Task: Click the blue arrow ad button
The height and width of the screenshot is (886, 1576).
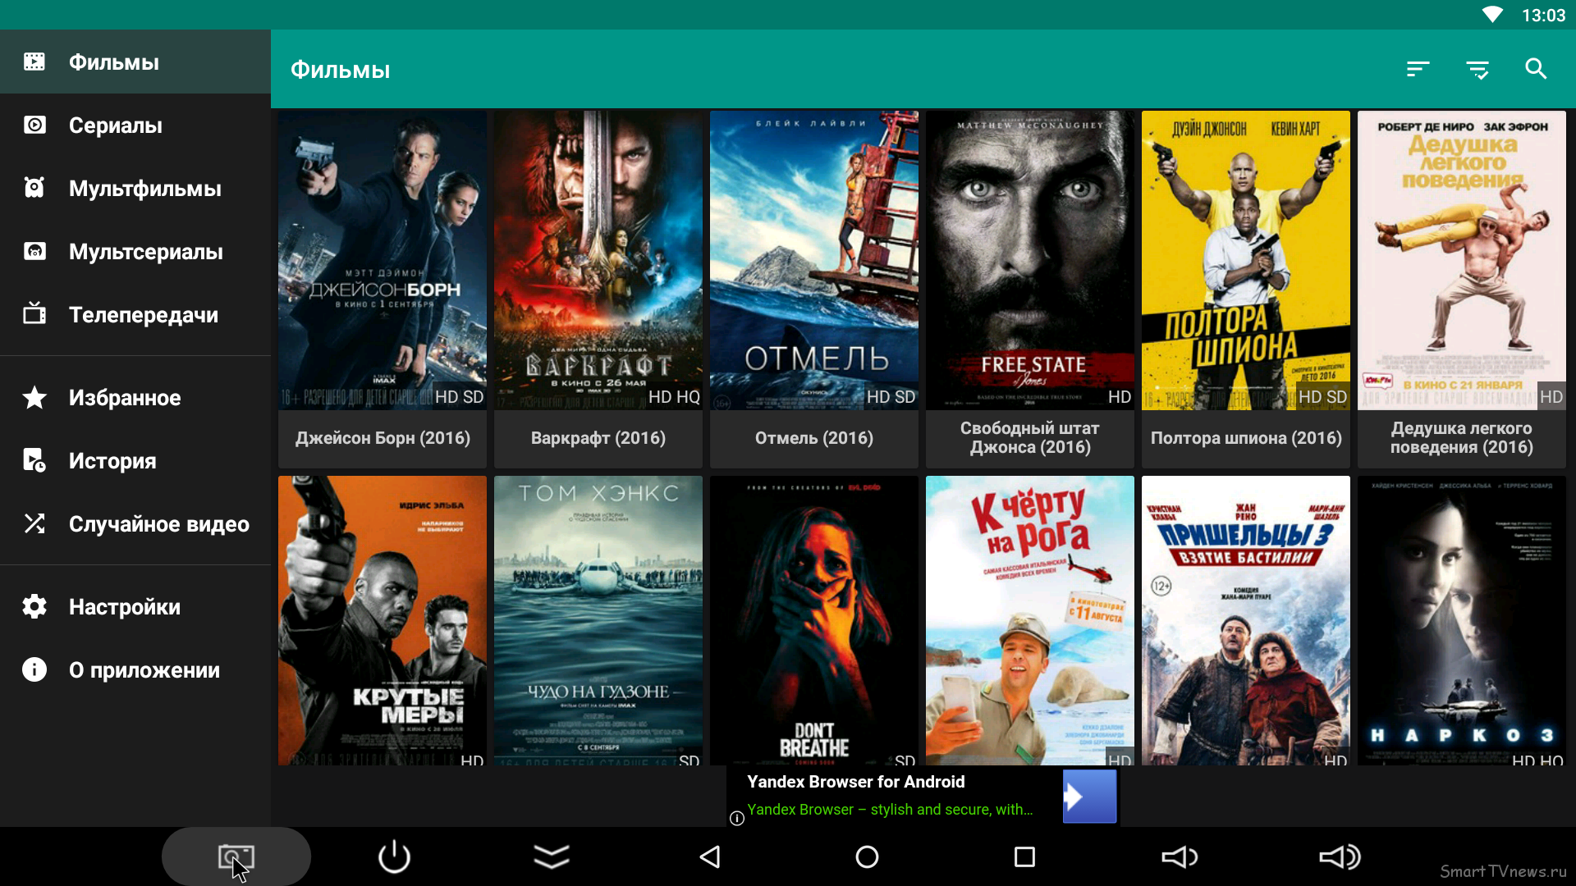Action: [1089, 796]
